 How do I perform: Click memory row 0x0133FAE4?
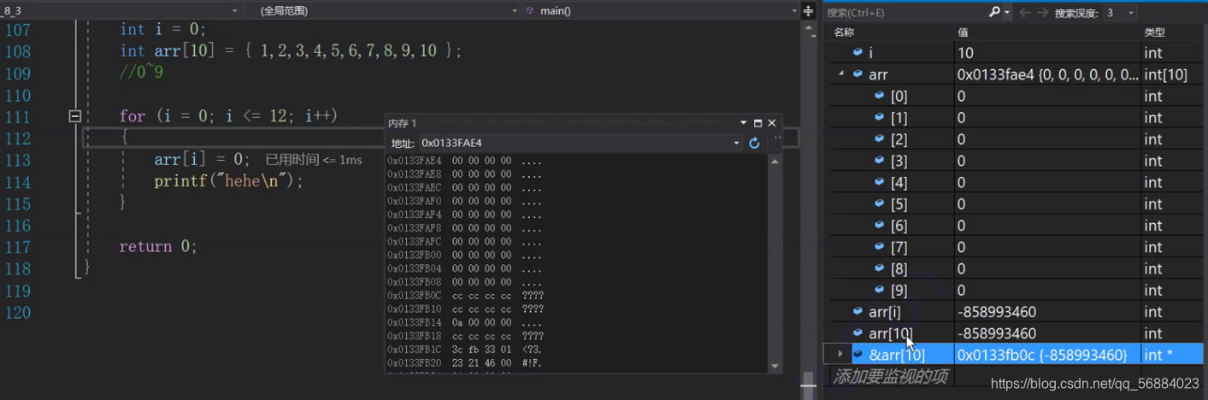pyautogui.click(x=466, y=161)
